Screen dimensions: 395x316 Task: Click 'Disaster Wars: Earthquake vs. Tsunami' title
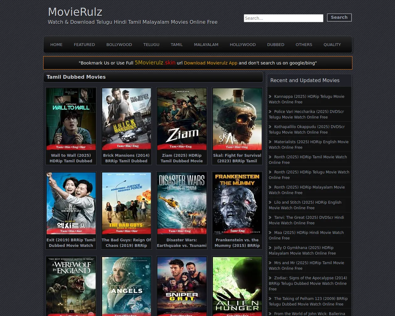click(x=182, y=243)
